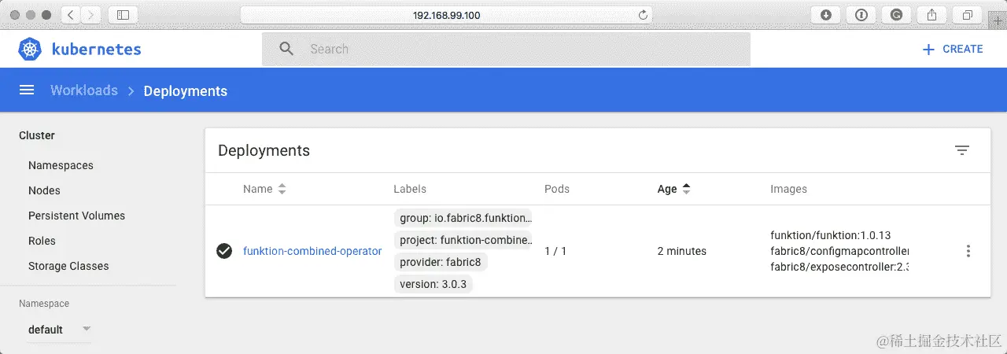Click the search magnifier icon
The width and height of the screenshot is (1007, 354).
click(x=286, y=49)
